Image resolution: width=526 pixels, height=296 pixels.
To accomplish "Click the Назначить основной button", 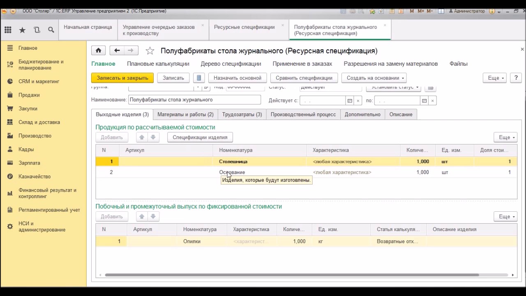I will click(238, 78).
